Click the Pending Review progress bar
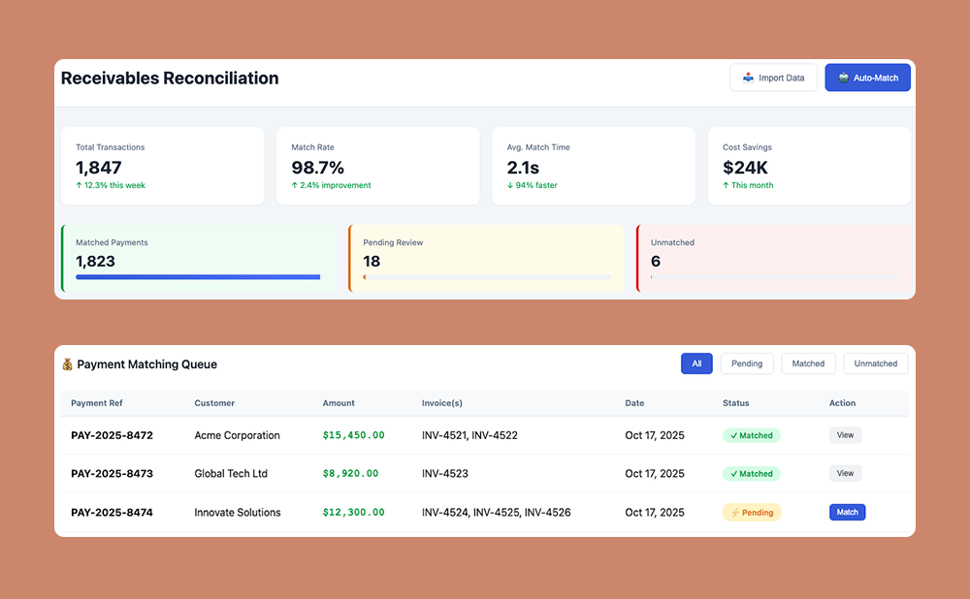The image size is (970, 599). (487, 277)
